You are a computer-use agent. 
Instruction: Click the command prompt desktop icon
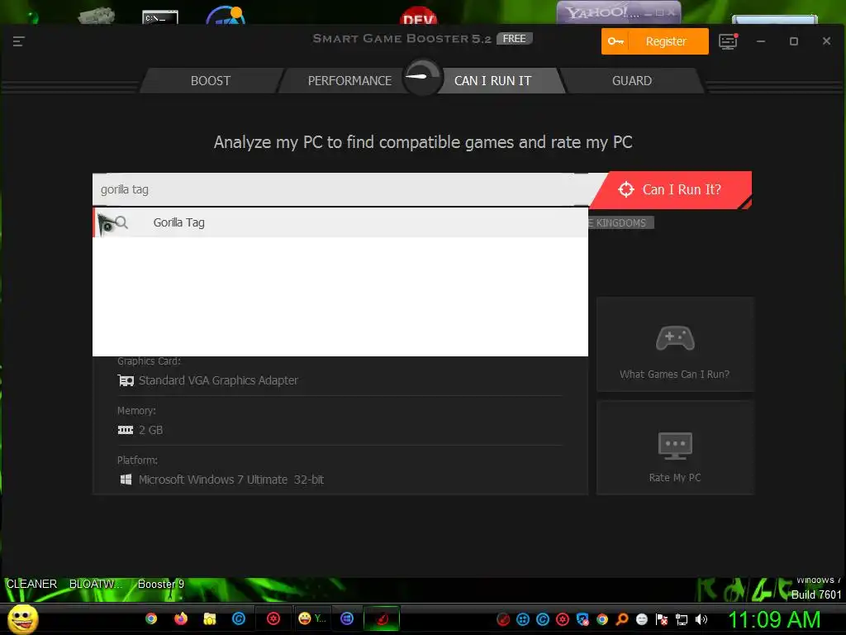coord(160,17)
